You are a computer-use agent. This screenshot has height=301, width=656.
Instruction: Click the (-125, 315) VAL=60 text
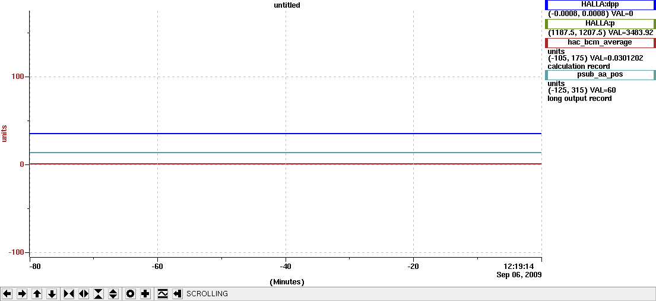(x=582, y=90)
